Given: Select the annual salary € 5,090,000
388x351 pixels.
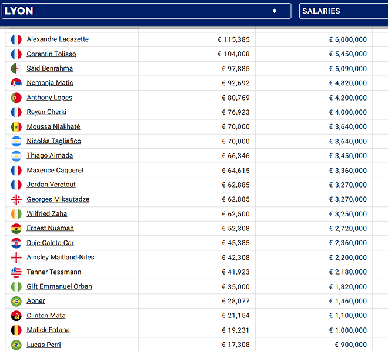Looking at the screenshot, I should point(347,69).
